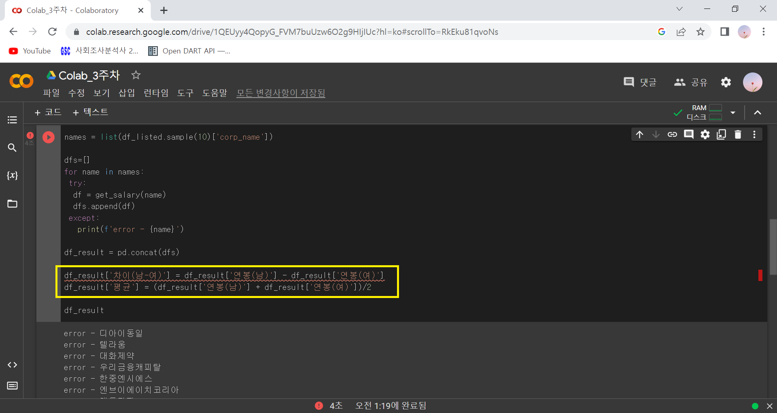Move cell down arrow icon
Screen dimensions: 777x413
point(656,134)
